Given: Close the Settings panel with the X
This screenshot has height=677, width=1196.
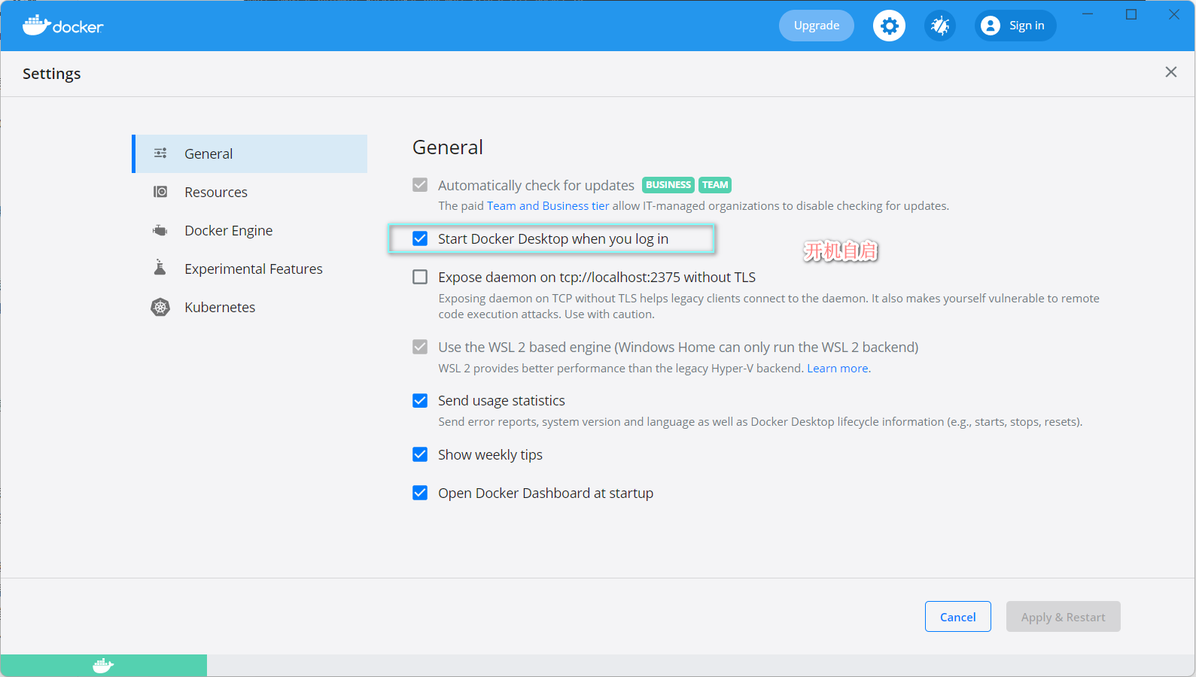Looking at the screenshot, I should click(x=1170, y=72).
